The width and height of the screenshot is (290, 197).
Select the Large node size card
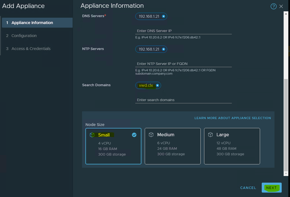click(x=232, y=149)
